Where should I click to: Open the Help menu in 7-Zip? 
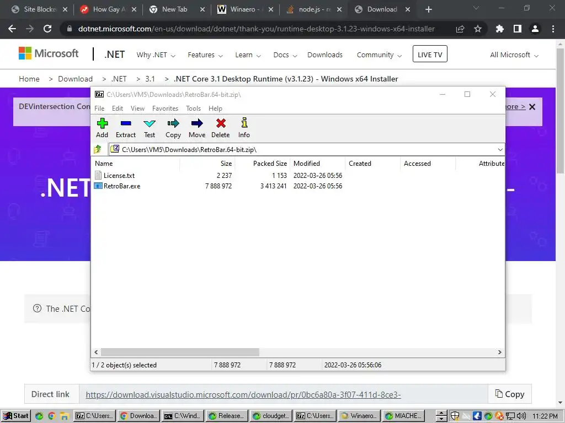tap(216, 109)
